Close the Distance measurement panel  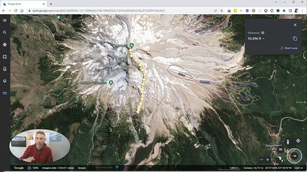[x=295, y=25]
